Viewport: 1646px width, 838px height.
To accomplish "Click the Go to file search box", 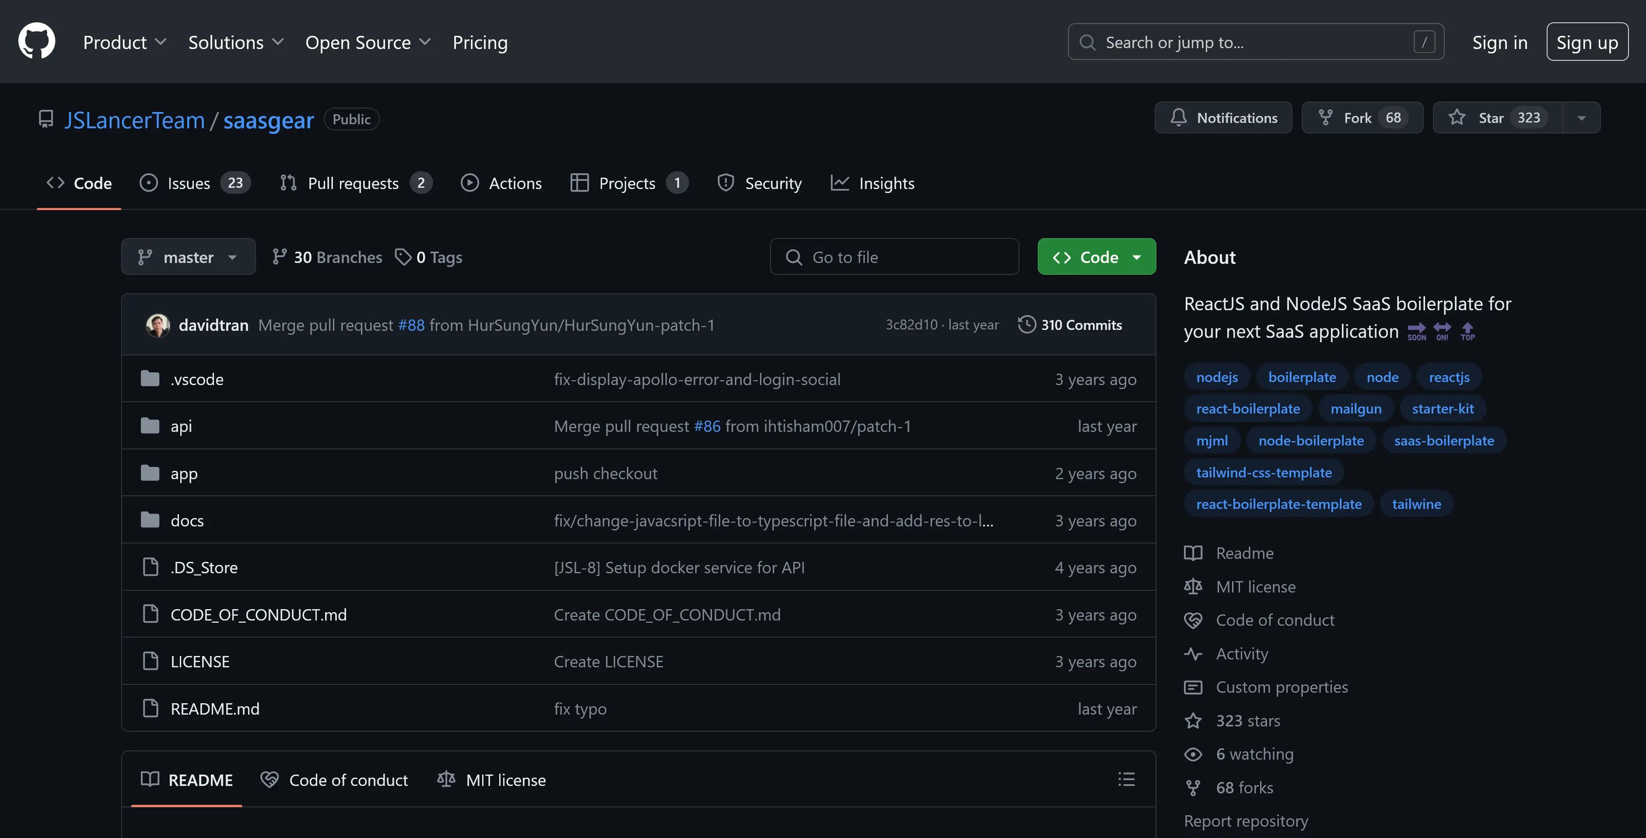I will point(894,257).
